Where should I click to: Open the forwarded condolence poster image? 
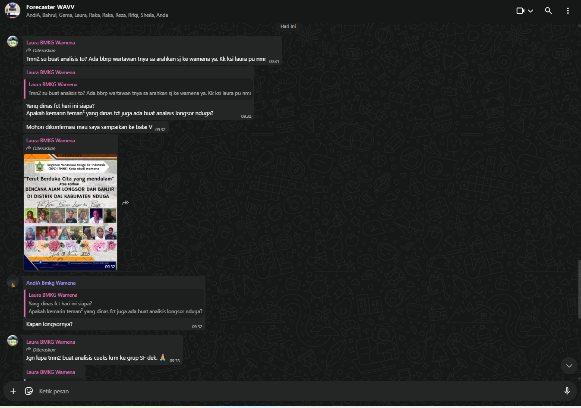click(70, 212)
